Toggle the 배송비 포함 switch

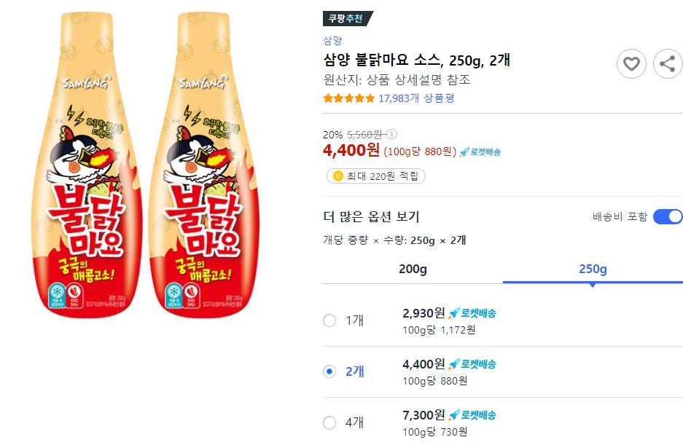(x=668, y=216)
